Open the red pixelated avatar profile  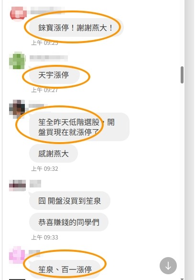18,14
